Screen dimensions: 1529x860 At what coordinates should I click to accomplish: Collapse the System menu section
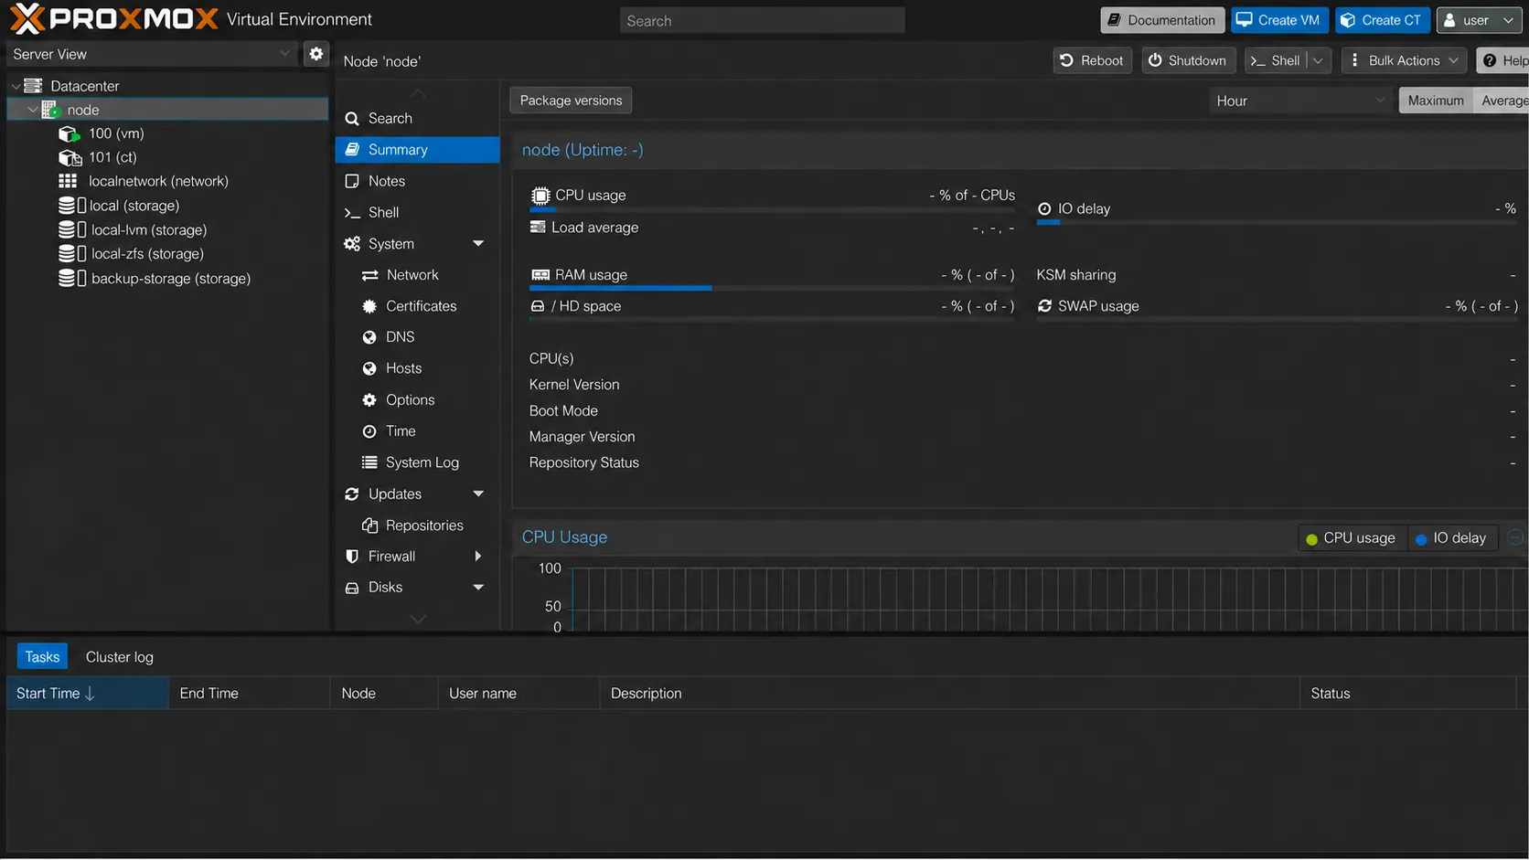(x=478, y=244)
